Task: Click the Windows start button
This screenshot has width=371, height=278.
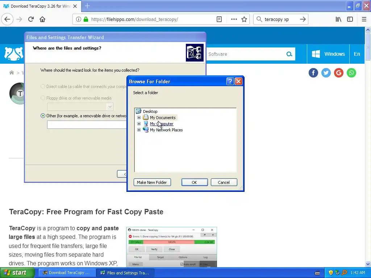Action: click(17, 273)
